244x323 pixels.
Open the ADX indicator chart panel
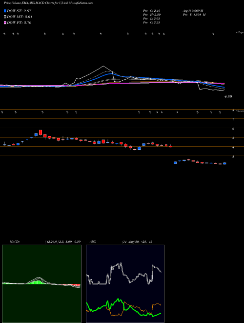(x=125, y=284)
